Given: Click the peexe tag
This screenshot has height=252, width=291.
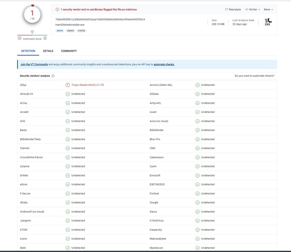Looking at the screenshot, I should coord(60,30).
